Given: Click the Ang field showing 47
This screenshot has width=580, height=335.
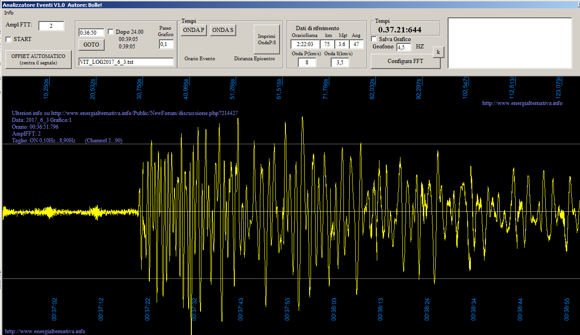Looking at the screenshot, I should click(356, 44).
